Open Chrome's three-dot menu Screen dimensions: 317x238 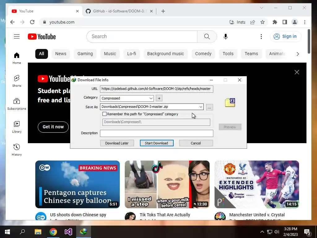click(305, 22)
